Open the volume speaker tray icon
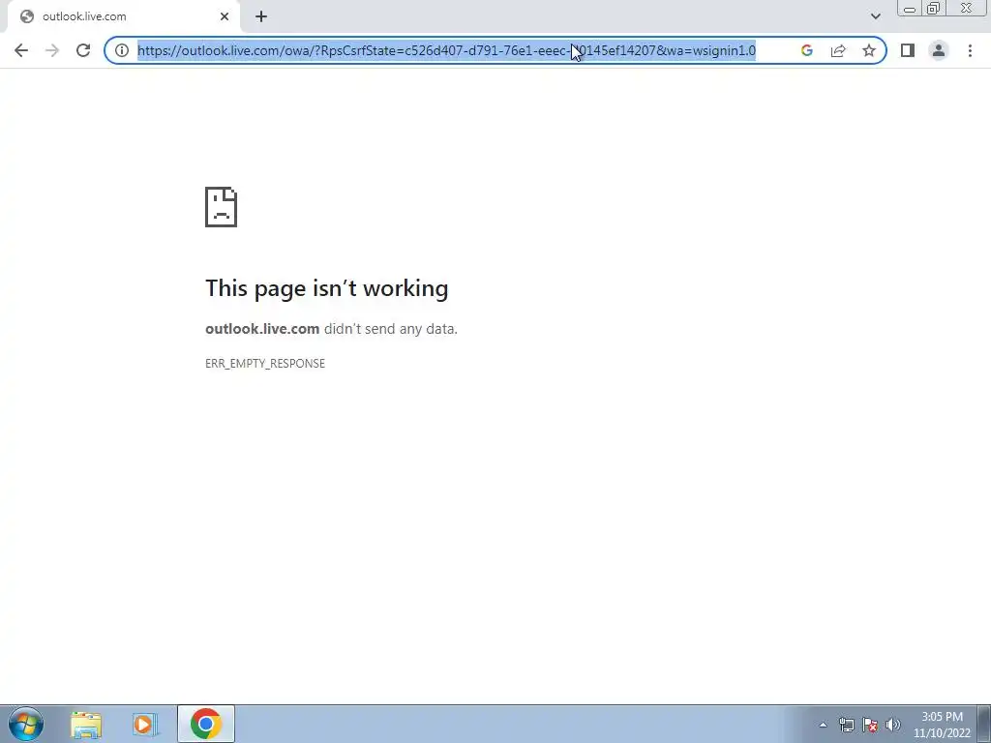This screenshot has width=991, height=743. [x=892, y=725]
